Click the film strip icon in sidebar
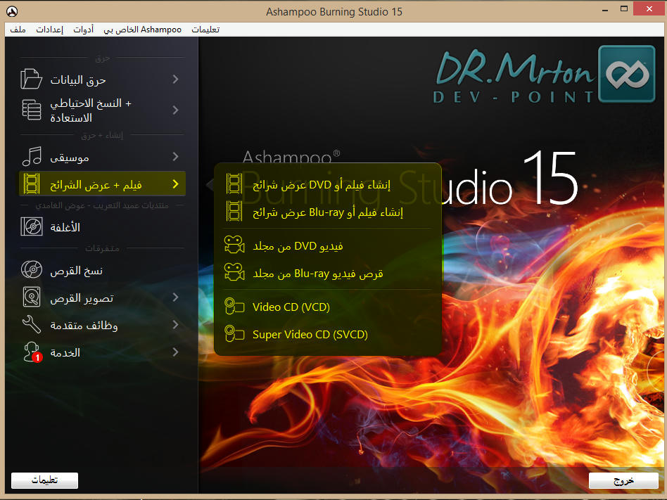The height and width of the screenshot is (500, 667). click(x=32, y=184)
